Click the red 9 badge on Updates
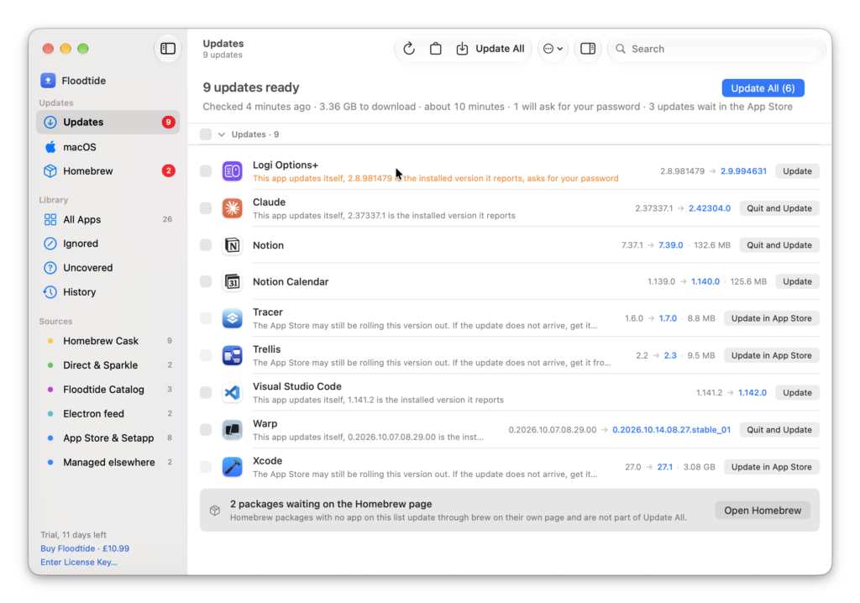 [x=168, y=123]
